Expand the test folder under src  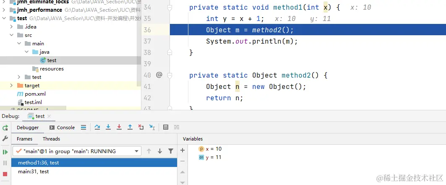(x=19, y=77)
